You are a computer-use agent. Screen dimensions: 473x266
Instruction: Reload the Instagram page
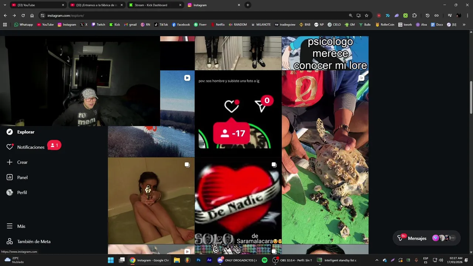pyautogui.click(x=23, y=16)
